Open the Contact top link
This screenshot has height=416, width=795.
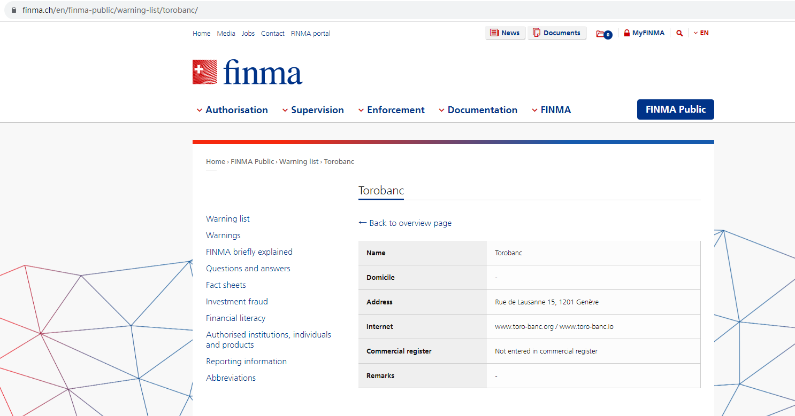pyautogui.click(x=273, y=34)
